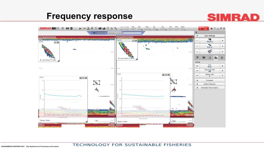Decrease the 10.0 m range value
This screenshot has height=152, width=264.
point(197,41)
